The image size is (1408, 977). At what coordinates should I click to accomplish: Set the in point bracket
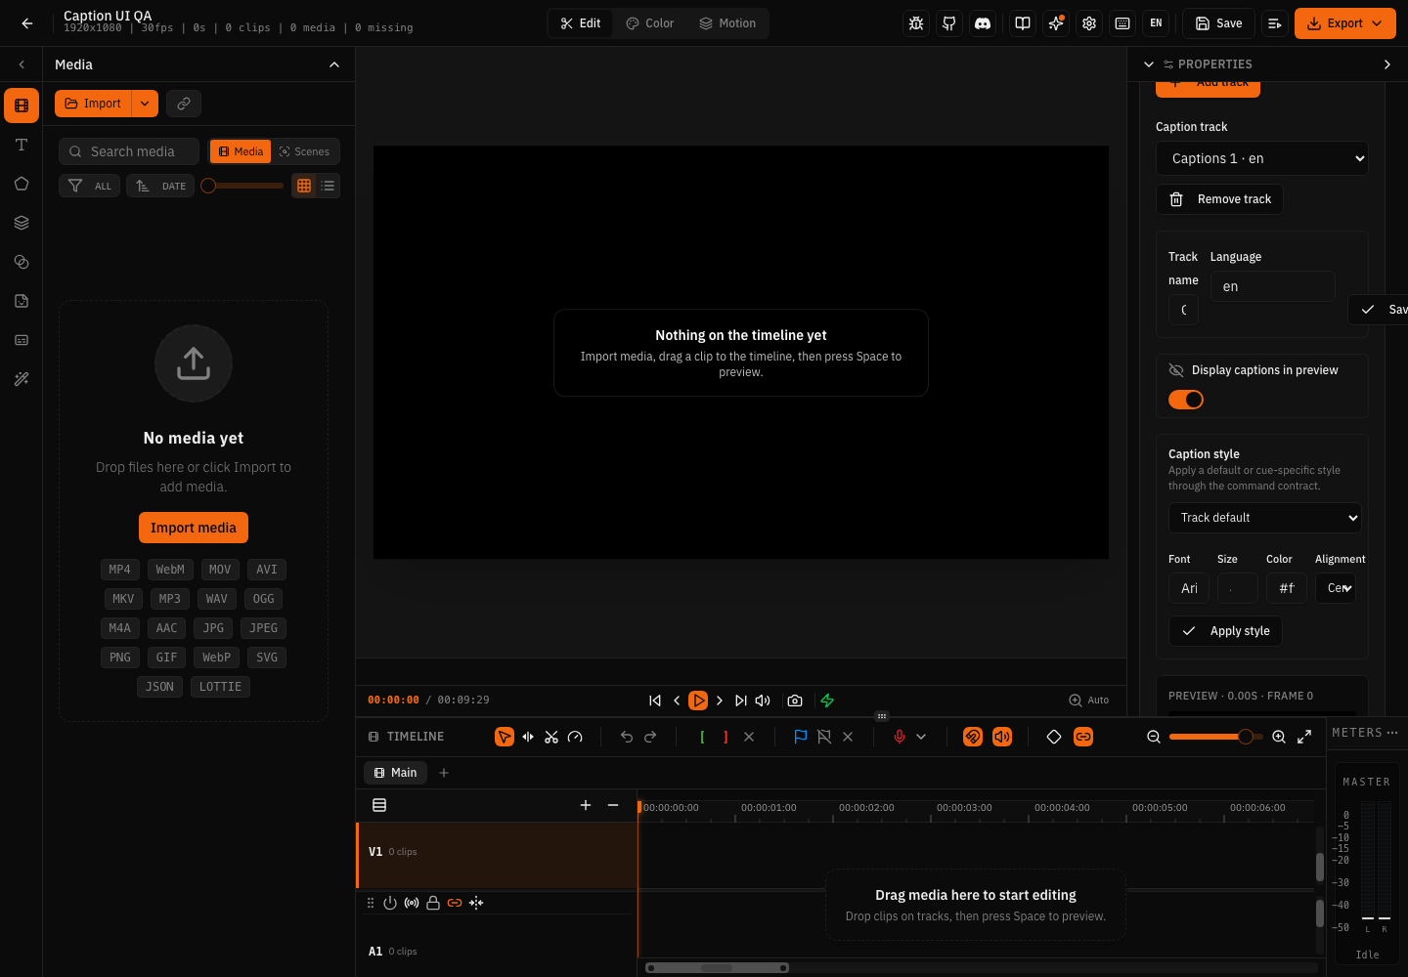[702, 737]
